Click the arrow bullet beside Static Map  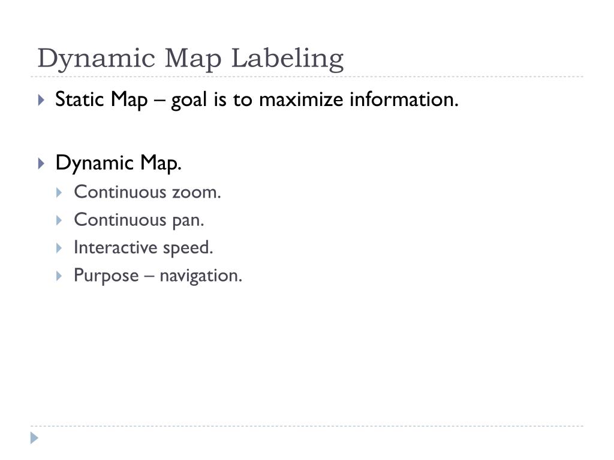pos(41,100)
